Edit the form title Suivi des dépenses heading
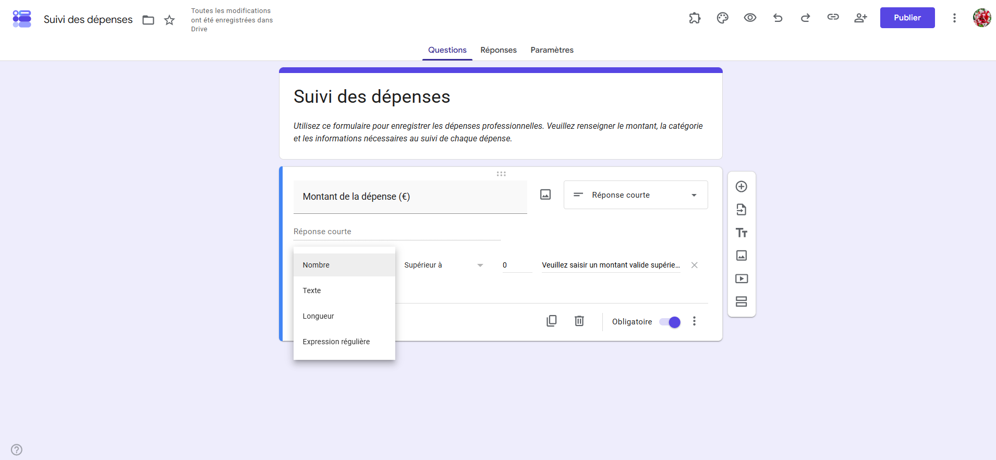This screenshot has width=996, height=460. click(x=372, y=96)
